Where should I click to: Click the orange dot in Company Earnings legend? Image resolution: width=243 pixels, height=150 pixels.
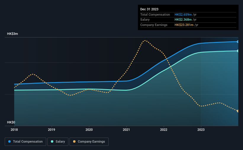pyautogui.click(x=74, y=141)
